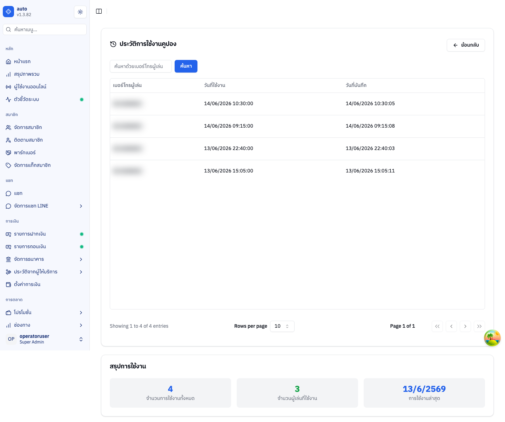Click the chart icon beside ช่องทาง

click(8, 325)
